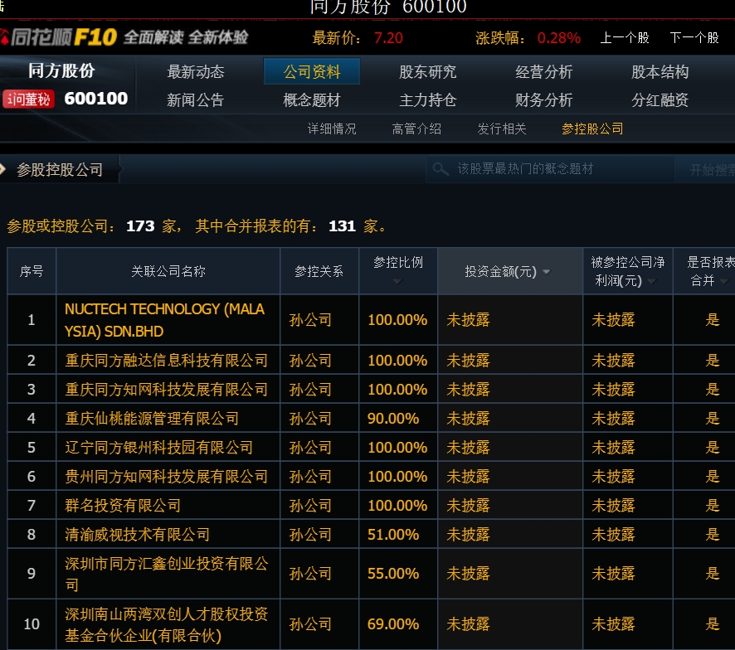Click 上一个股 link
735x650 pixels.
click(625, 37)
